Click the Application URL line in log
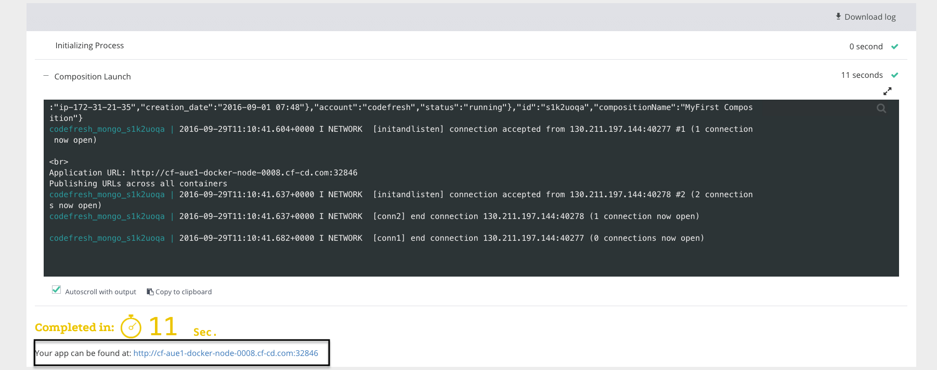Viewport: 937px width, 370px height. pyautogui.click(x=203, y=173)
